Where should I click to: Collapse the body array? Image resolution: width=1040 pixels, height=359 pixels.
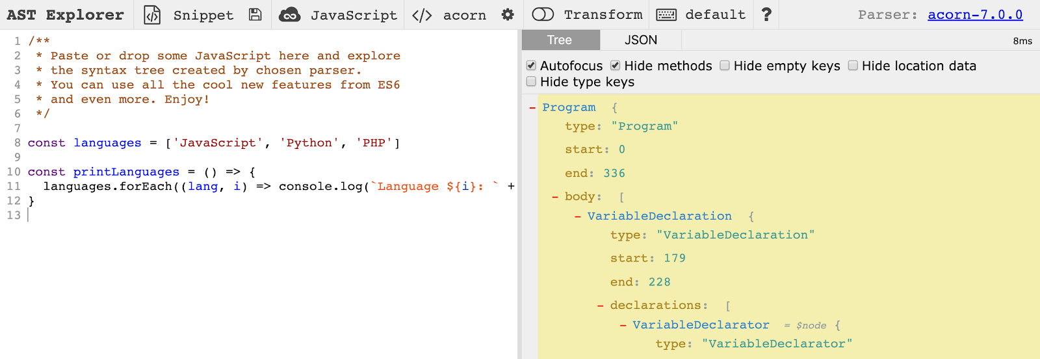pos(555,197)
